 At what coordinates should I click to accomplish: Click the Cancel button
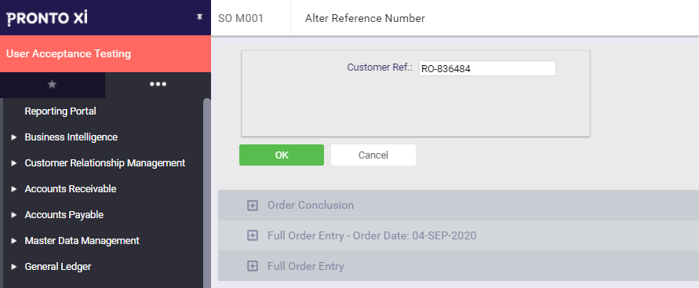pyautogui.click(x=373, y=155)
